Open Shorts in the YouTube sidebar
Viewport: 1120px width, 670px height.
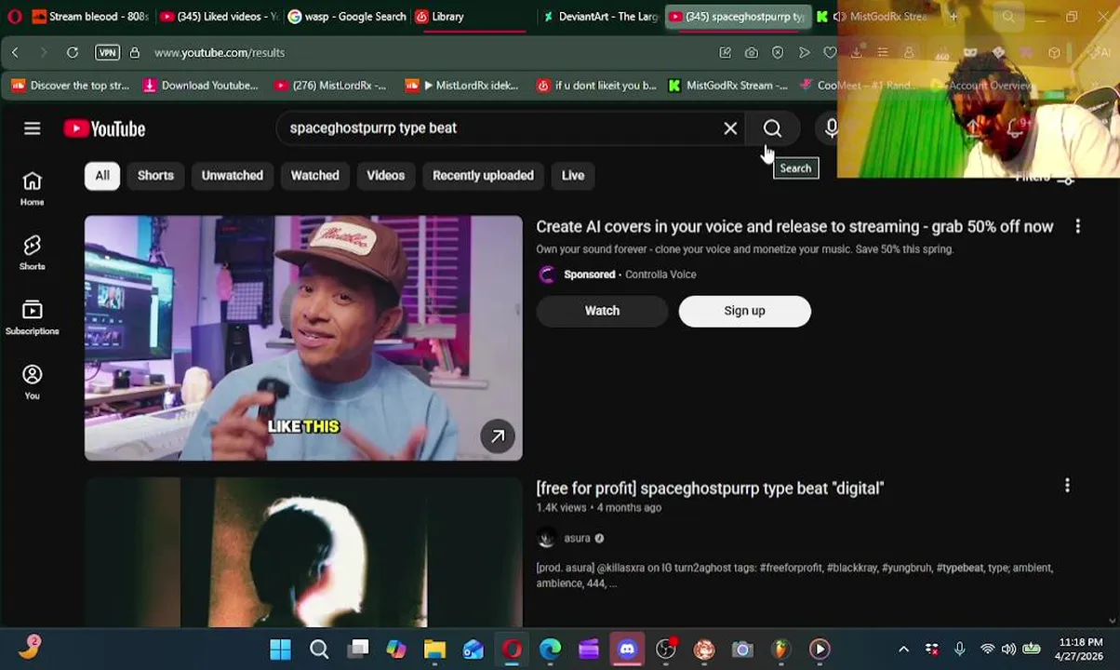click(x=32, y=252)
